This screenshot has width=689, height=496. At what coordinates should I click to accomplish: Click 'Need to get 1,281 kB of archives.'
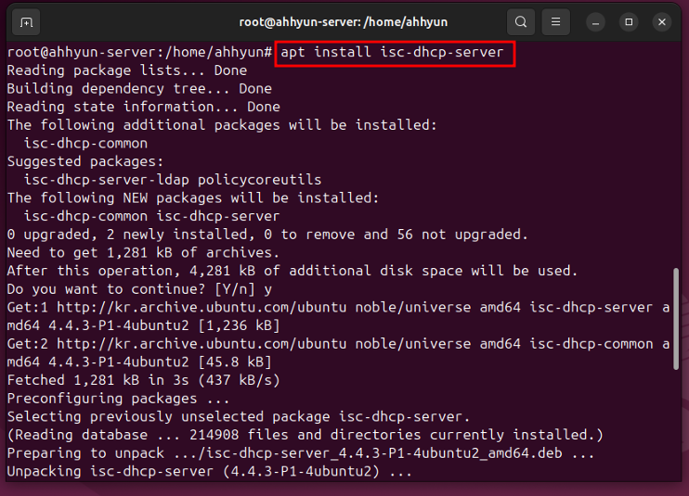(x=143, y=252)
